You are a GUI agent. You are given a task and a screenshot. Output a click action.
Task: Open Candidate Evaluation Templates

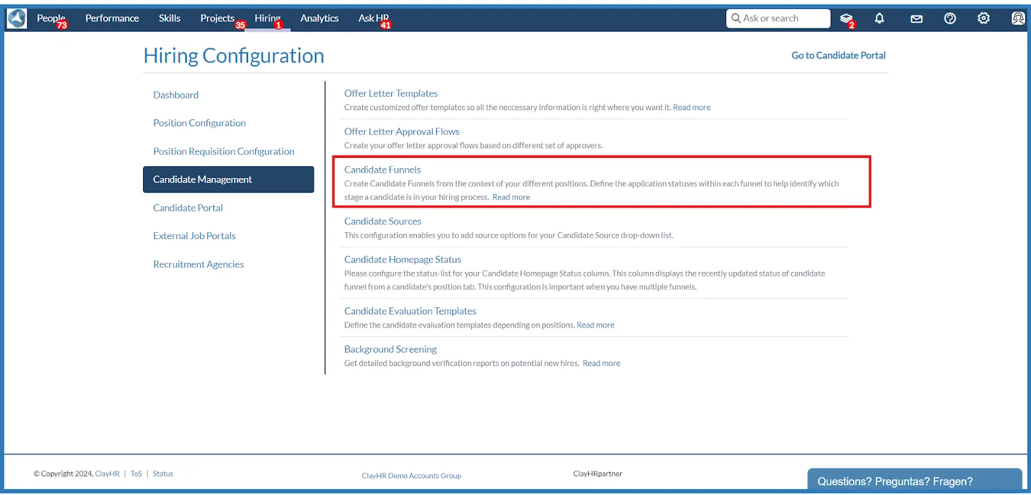coord(410,311)
